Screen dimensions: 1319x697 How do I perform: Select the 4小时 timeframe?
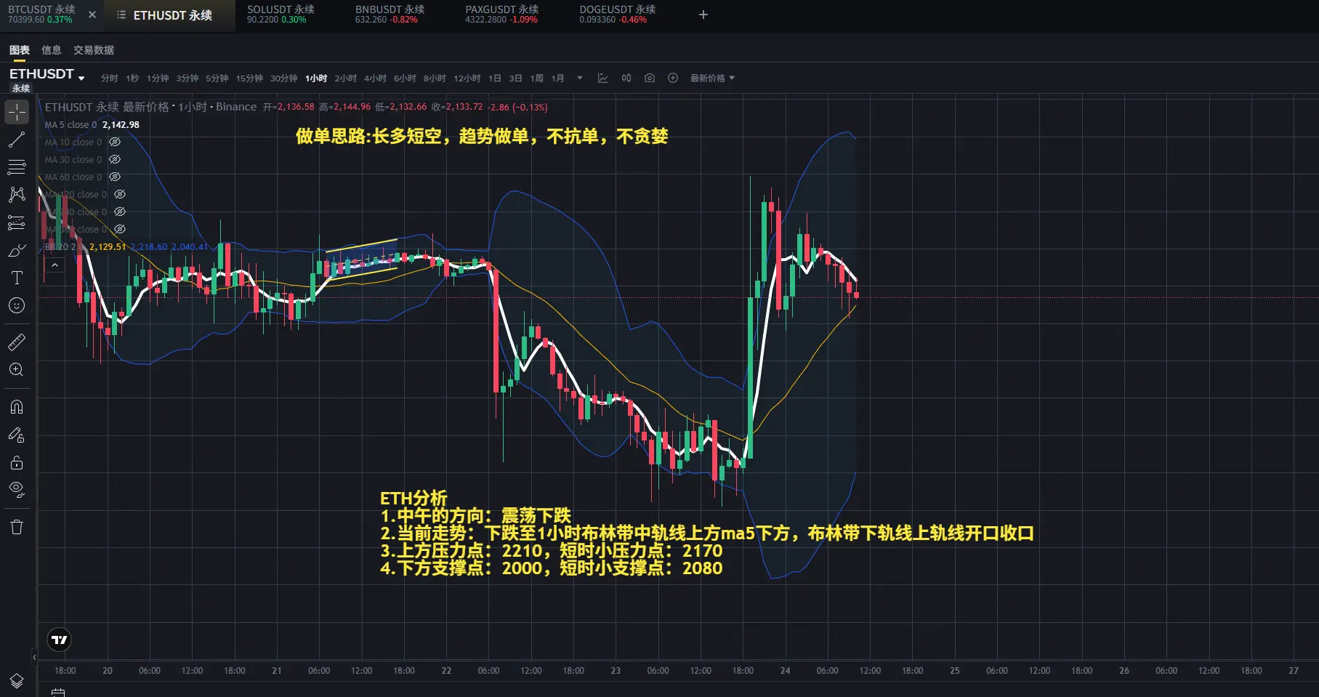click(x=375, y=78)
